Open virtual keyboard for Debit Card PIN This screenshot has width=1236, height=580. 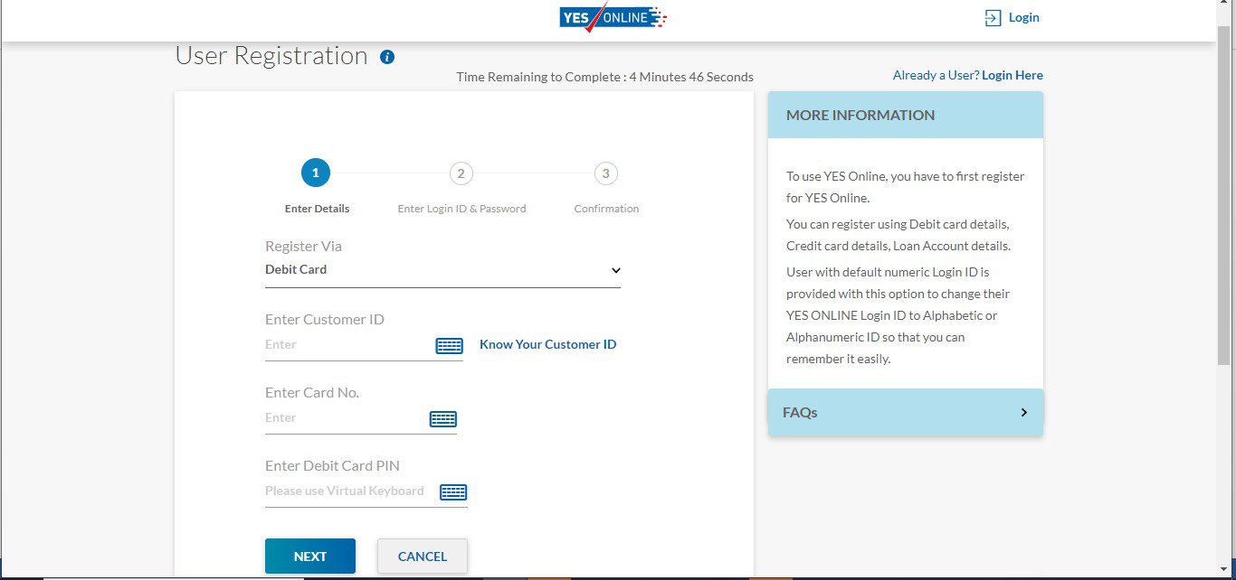click(453, 491)
